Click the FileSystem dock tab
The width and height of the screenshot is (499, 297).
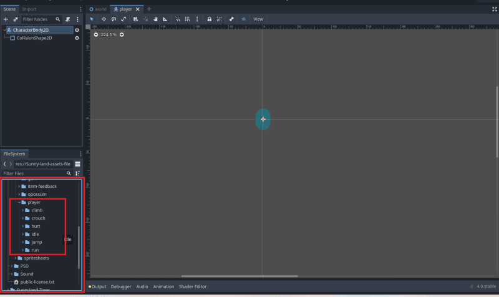click(x=14, y=153)
